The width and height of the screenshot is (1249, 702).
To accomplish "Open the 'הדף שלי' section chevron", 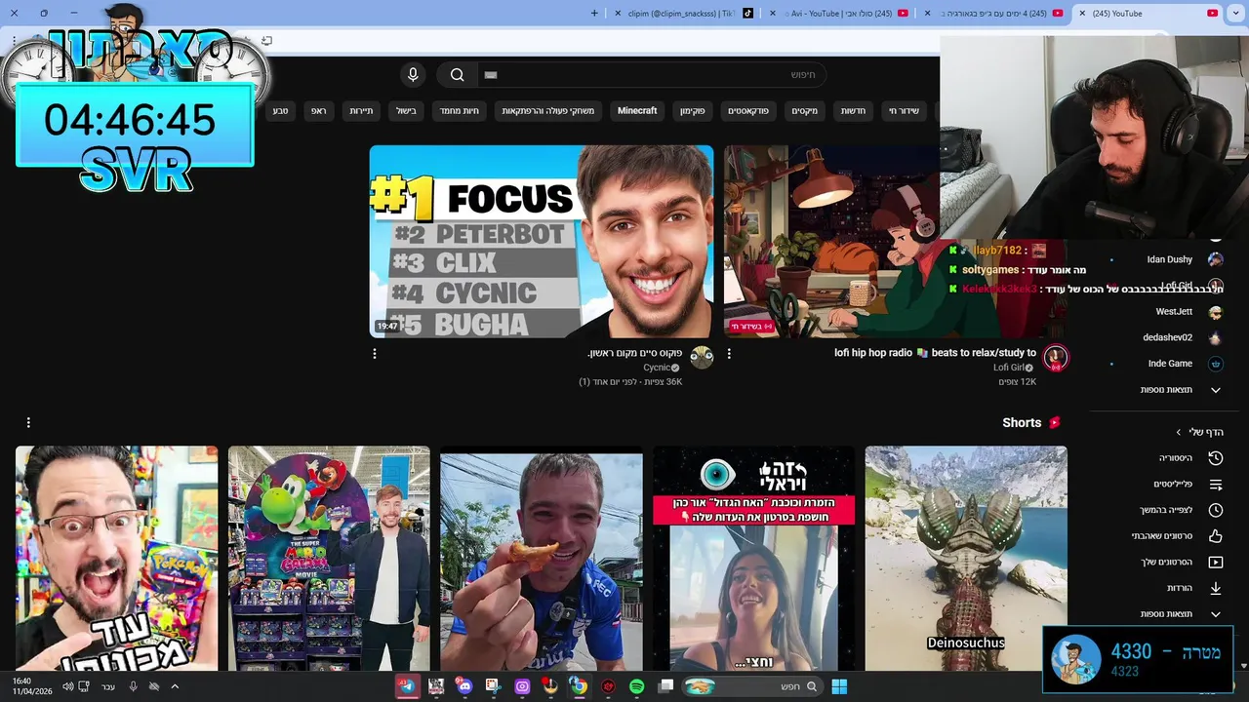I will click(x=1179, y=432).
